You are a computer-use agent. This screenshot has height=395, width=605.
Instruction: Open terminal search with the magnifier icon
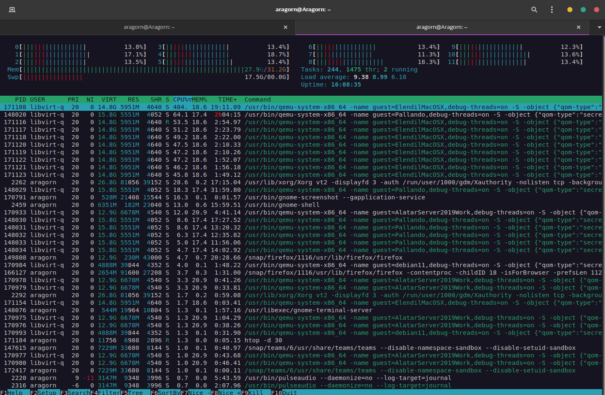pyautogui.click(x=534, y=10)
